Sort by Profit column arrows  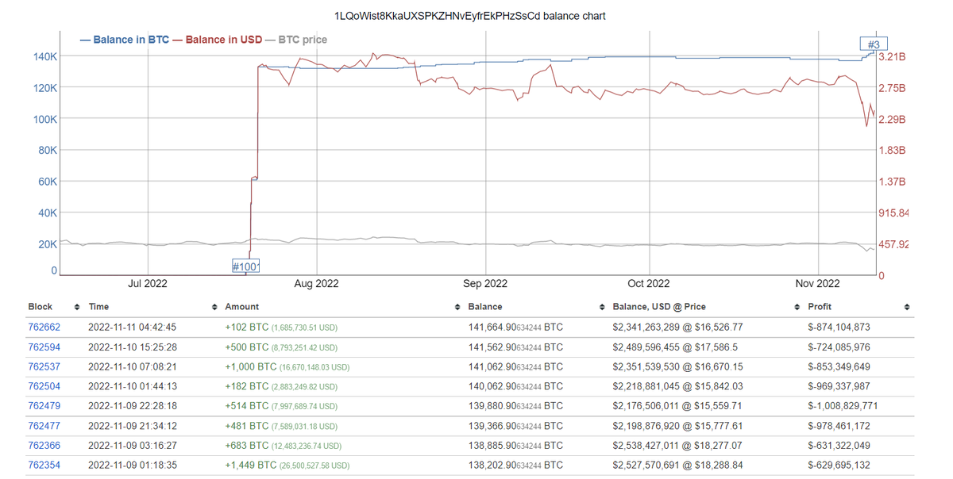tap(907, 307)
